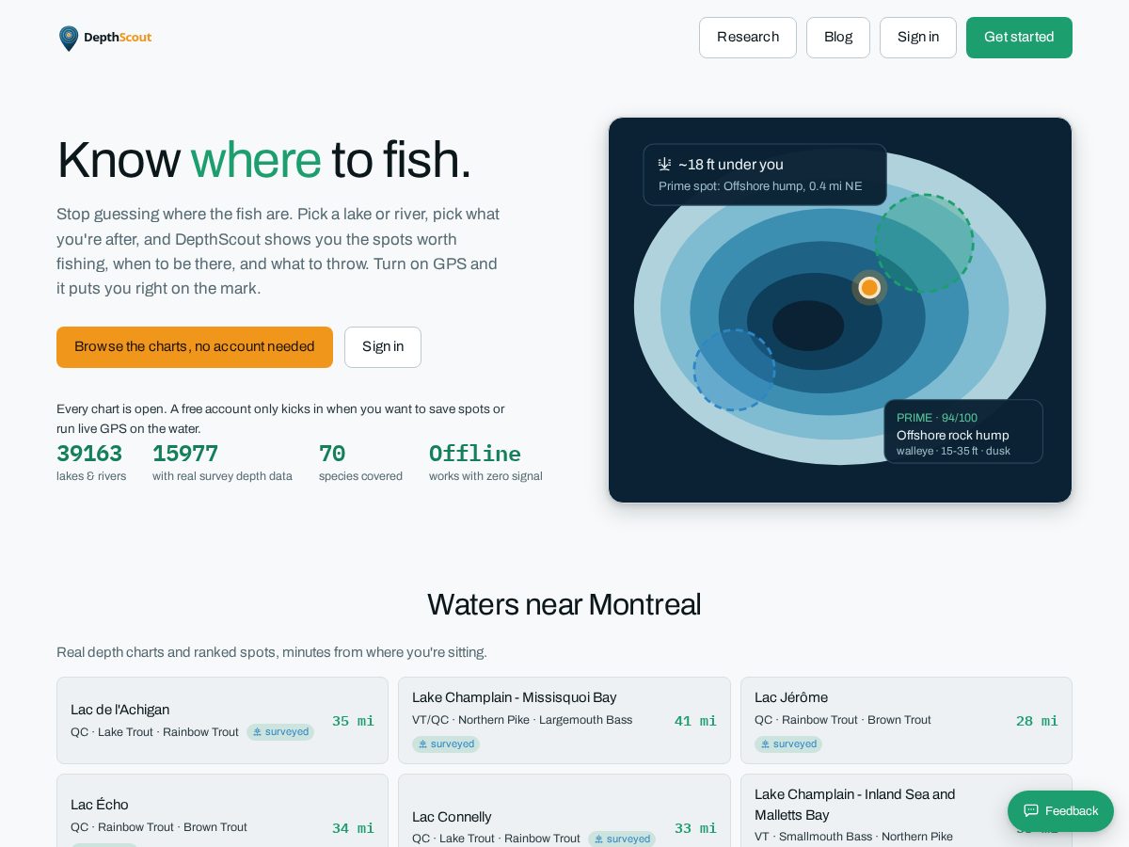1129x847 pixels.
Task: Open the Lac Connelly card
Action: pos(564,810)
